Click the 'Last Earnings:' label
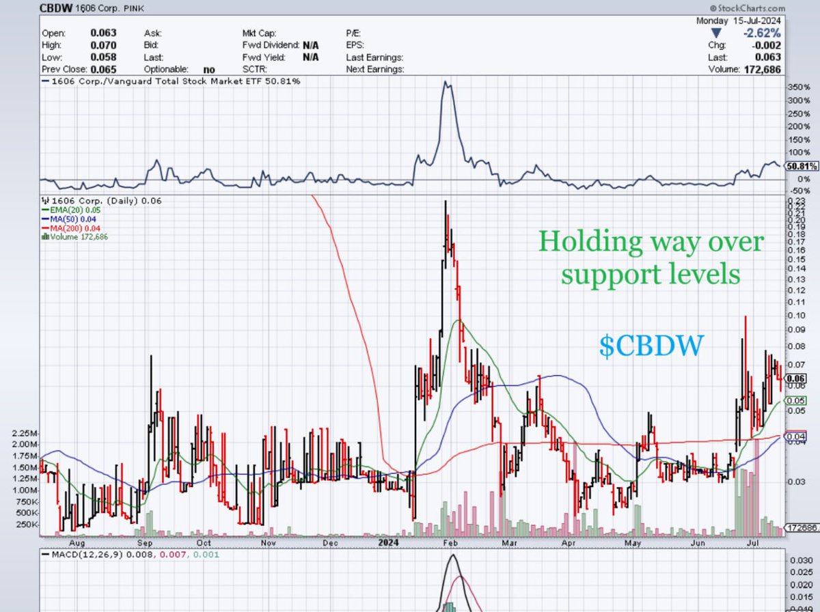 click(x=374, y=57)
